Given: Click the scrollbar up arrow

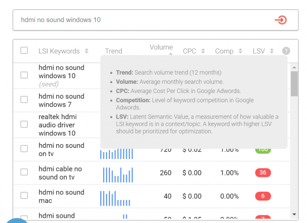Looking at the screenshot, I should [x=294, y=68].
